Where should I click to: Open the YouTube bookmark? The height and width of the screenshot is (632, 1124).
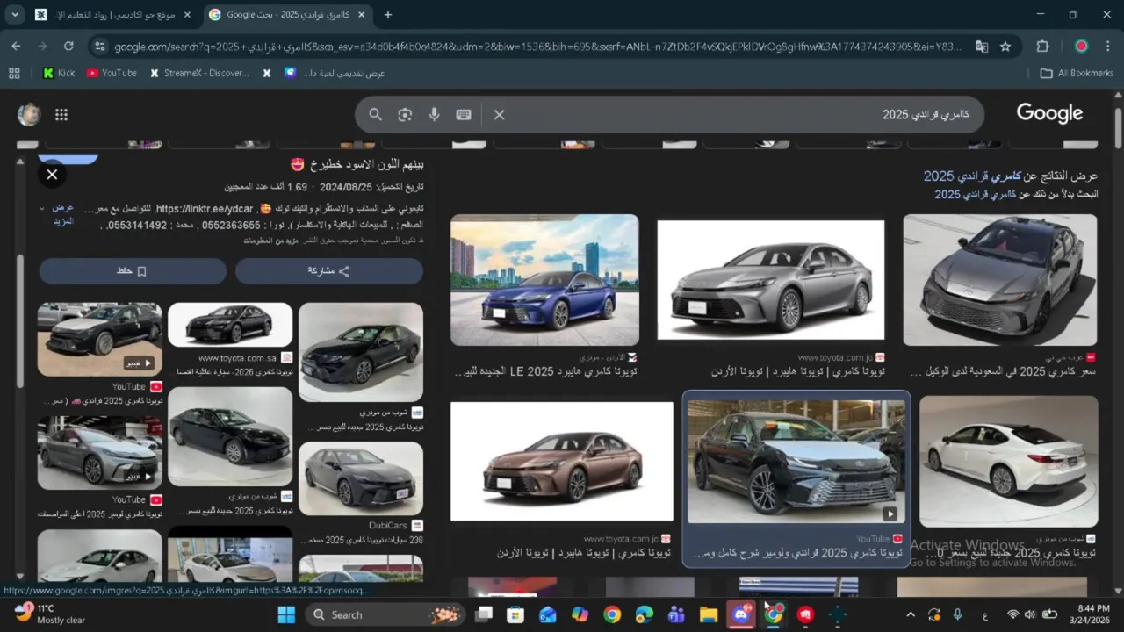(x=112, y=74)
